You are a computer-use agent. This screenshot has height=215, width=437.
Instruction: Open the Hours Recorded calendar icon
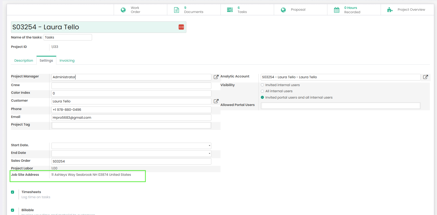(x=337, y=10)
